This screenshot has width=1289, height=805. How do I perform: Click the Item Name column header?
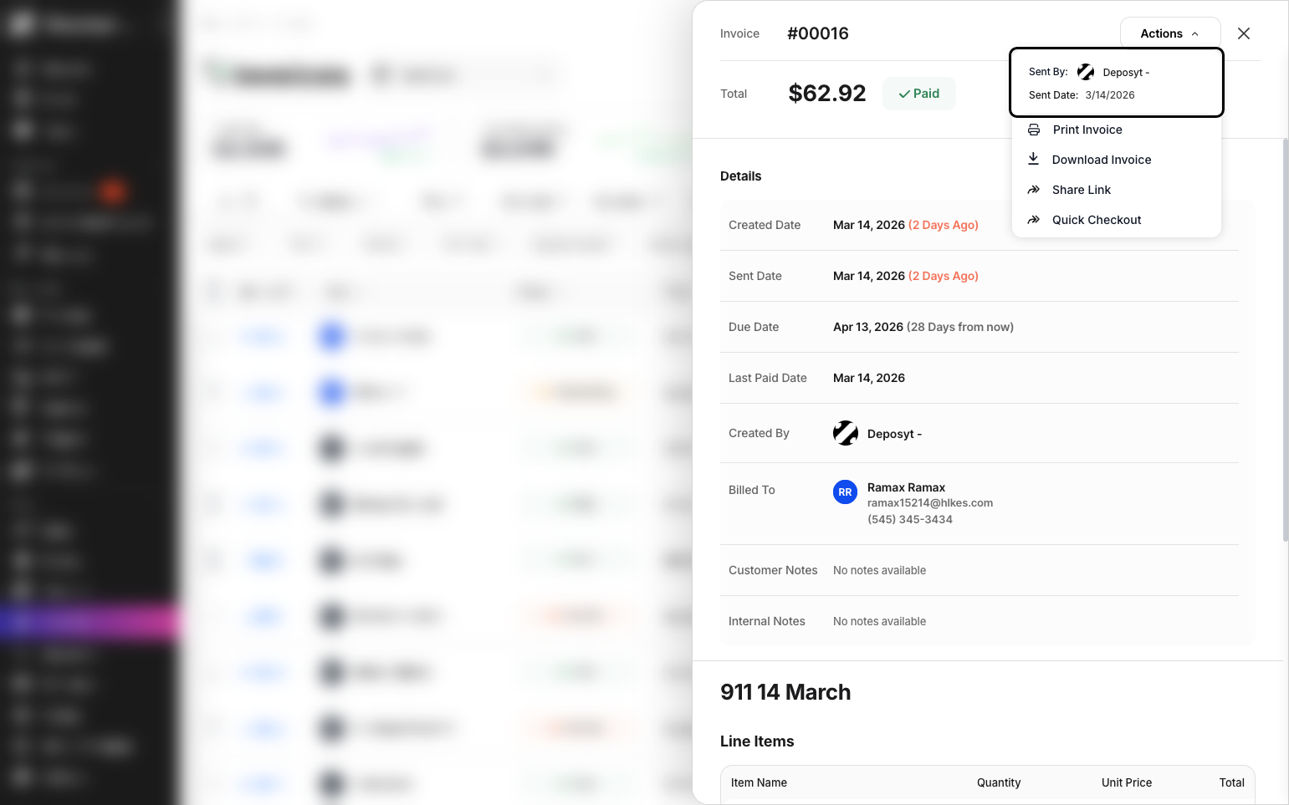[759, 782]
